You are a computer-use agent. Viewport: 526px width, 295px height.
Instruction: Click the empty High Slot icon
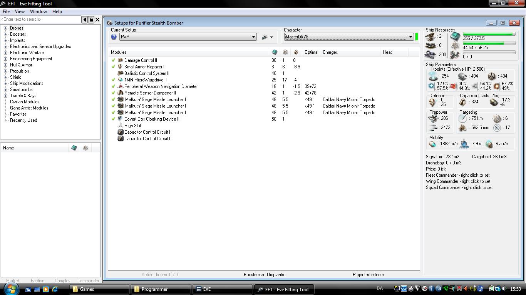120,126
